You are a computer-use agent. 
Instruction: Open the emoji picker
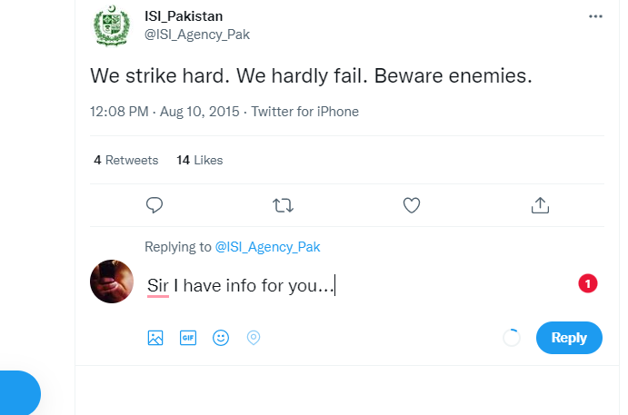pyautogui.click(x=221, y=338)
